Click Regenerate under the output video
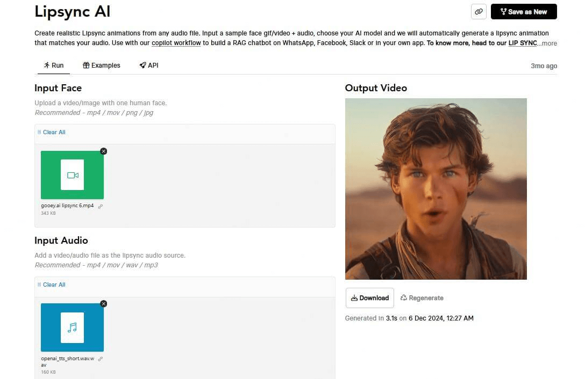The height and width of the screenshot is (379, 585). [x=422, y=298]
